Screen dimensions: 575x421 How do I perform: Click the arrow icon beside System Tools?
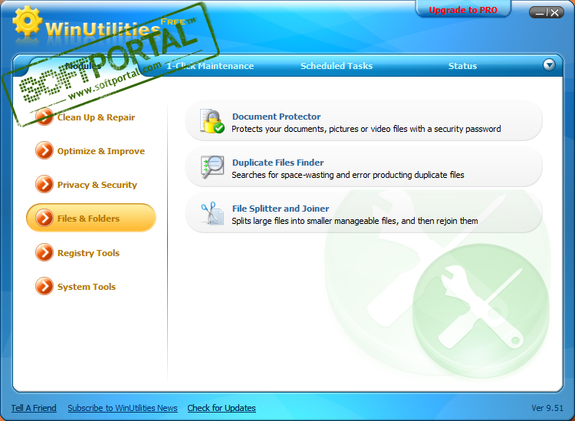44,286
